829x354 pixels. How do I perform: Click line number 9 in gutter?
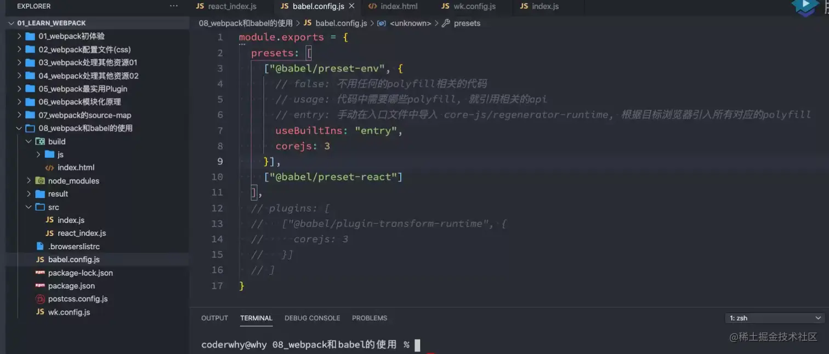(x=220, y=161)
